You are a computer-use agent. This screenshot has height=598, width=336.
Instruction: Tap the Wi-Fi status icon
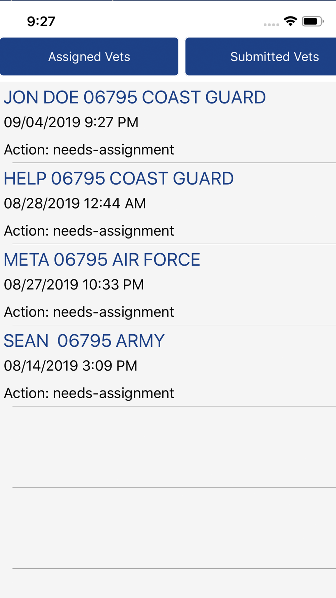pos(290,21)
